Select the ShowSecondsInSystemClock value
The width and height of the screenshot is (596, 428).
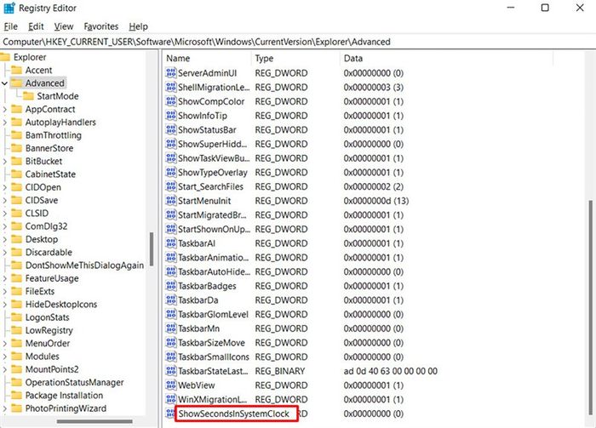point(234,414)
